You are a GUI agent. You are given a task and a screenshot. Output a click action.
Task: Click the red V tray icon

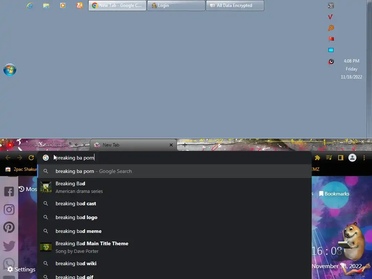[330, 17]
